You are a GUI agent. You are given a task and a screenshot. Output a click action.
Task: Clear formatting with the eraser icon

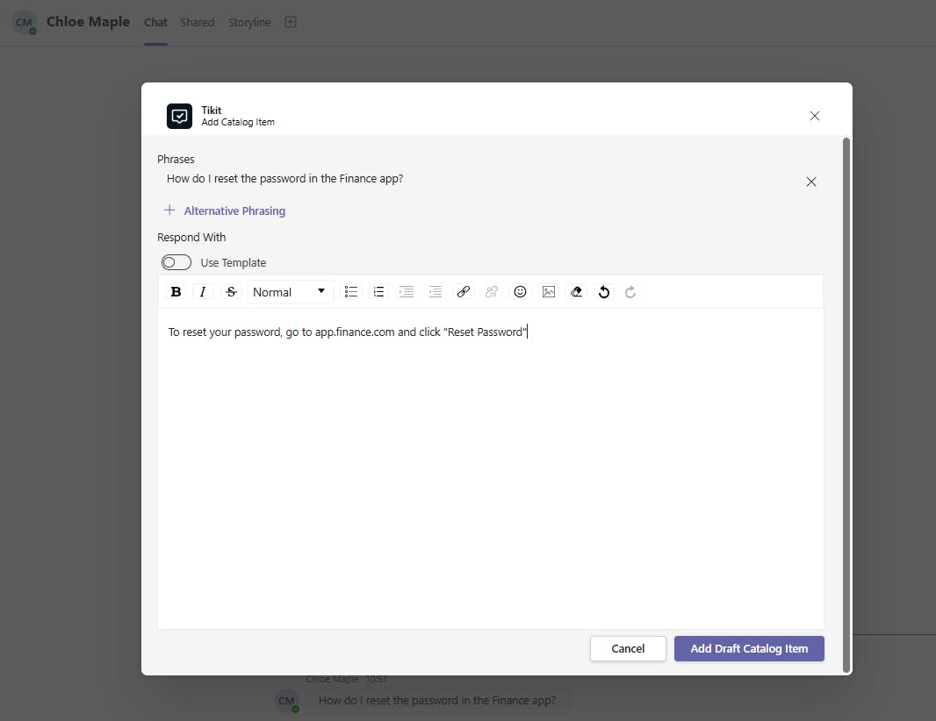pyautogui.click(x=576, y=291)
